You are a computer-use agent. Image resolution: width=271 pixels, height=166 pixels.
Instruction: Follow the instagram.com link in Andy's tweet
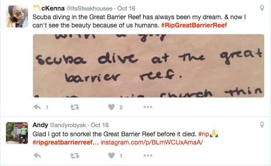(152, 142)
